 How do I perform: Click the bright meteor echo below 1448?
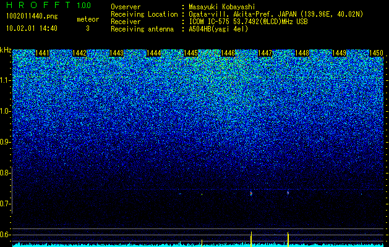288,193
